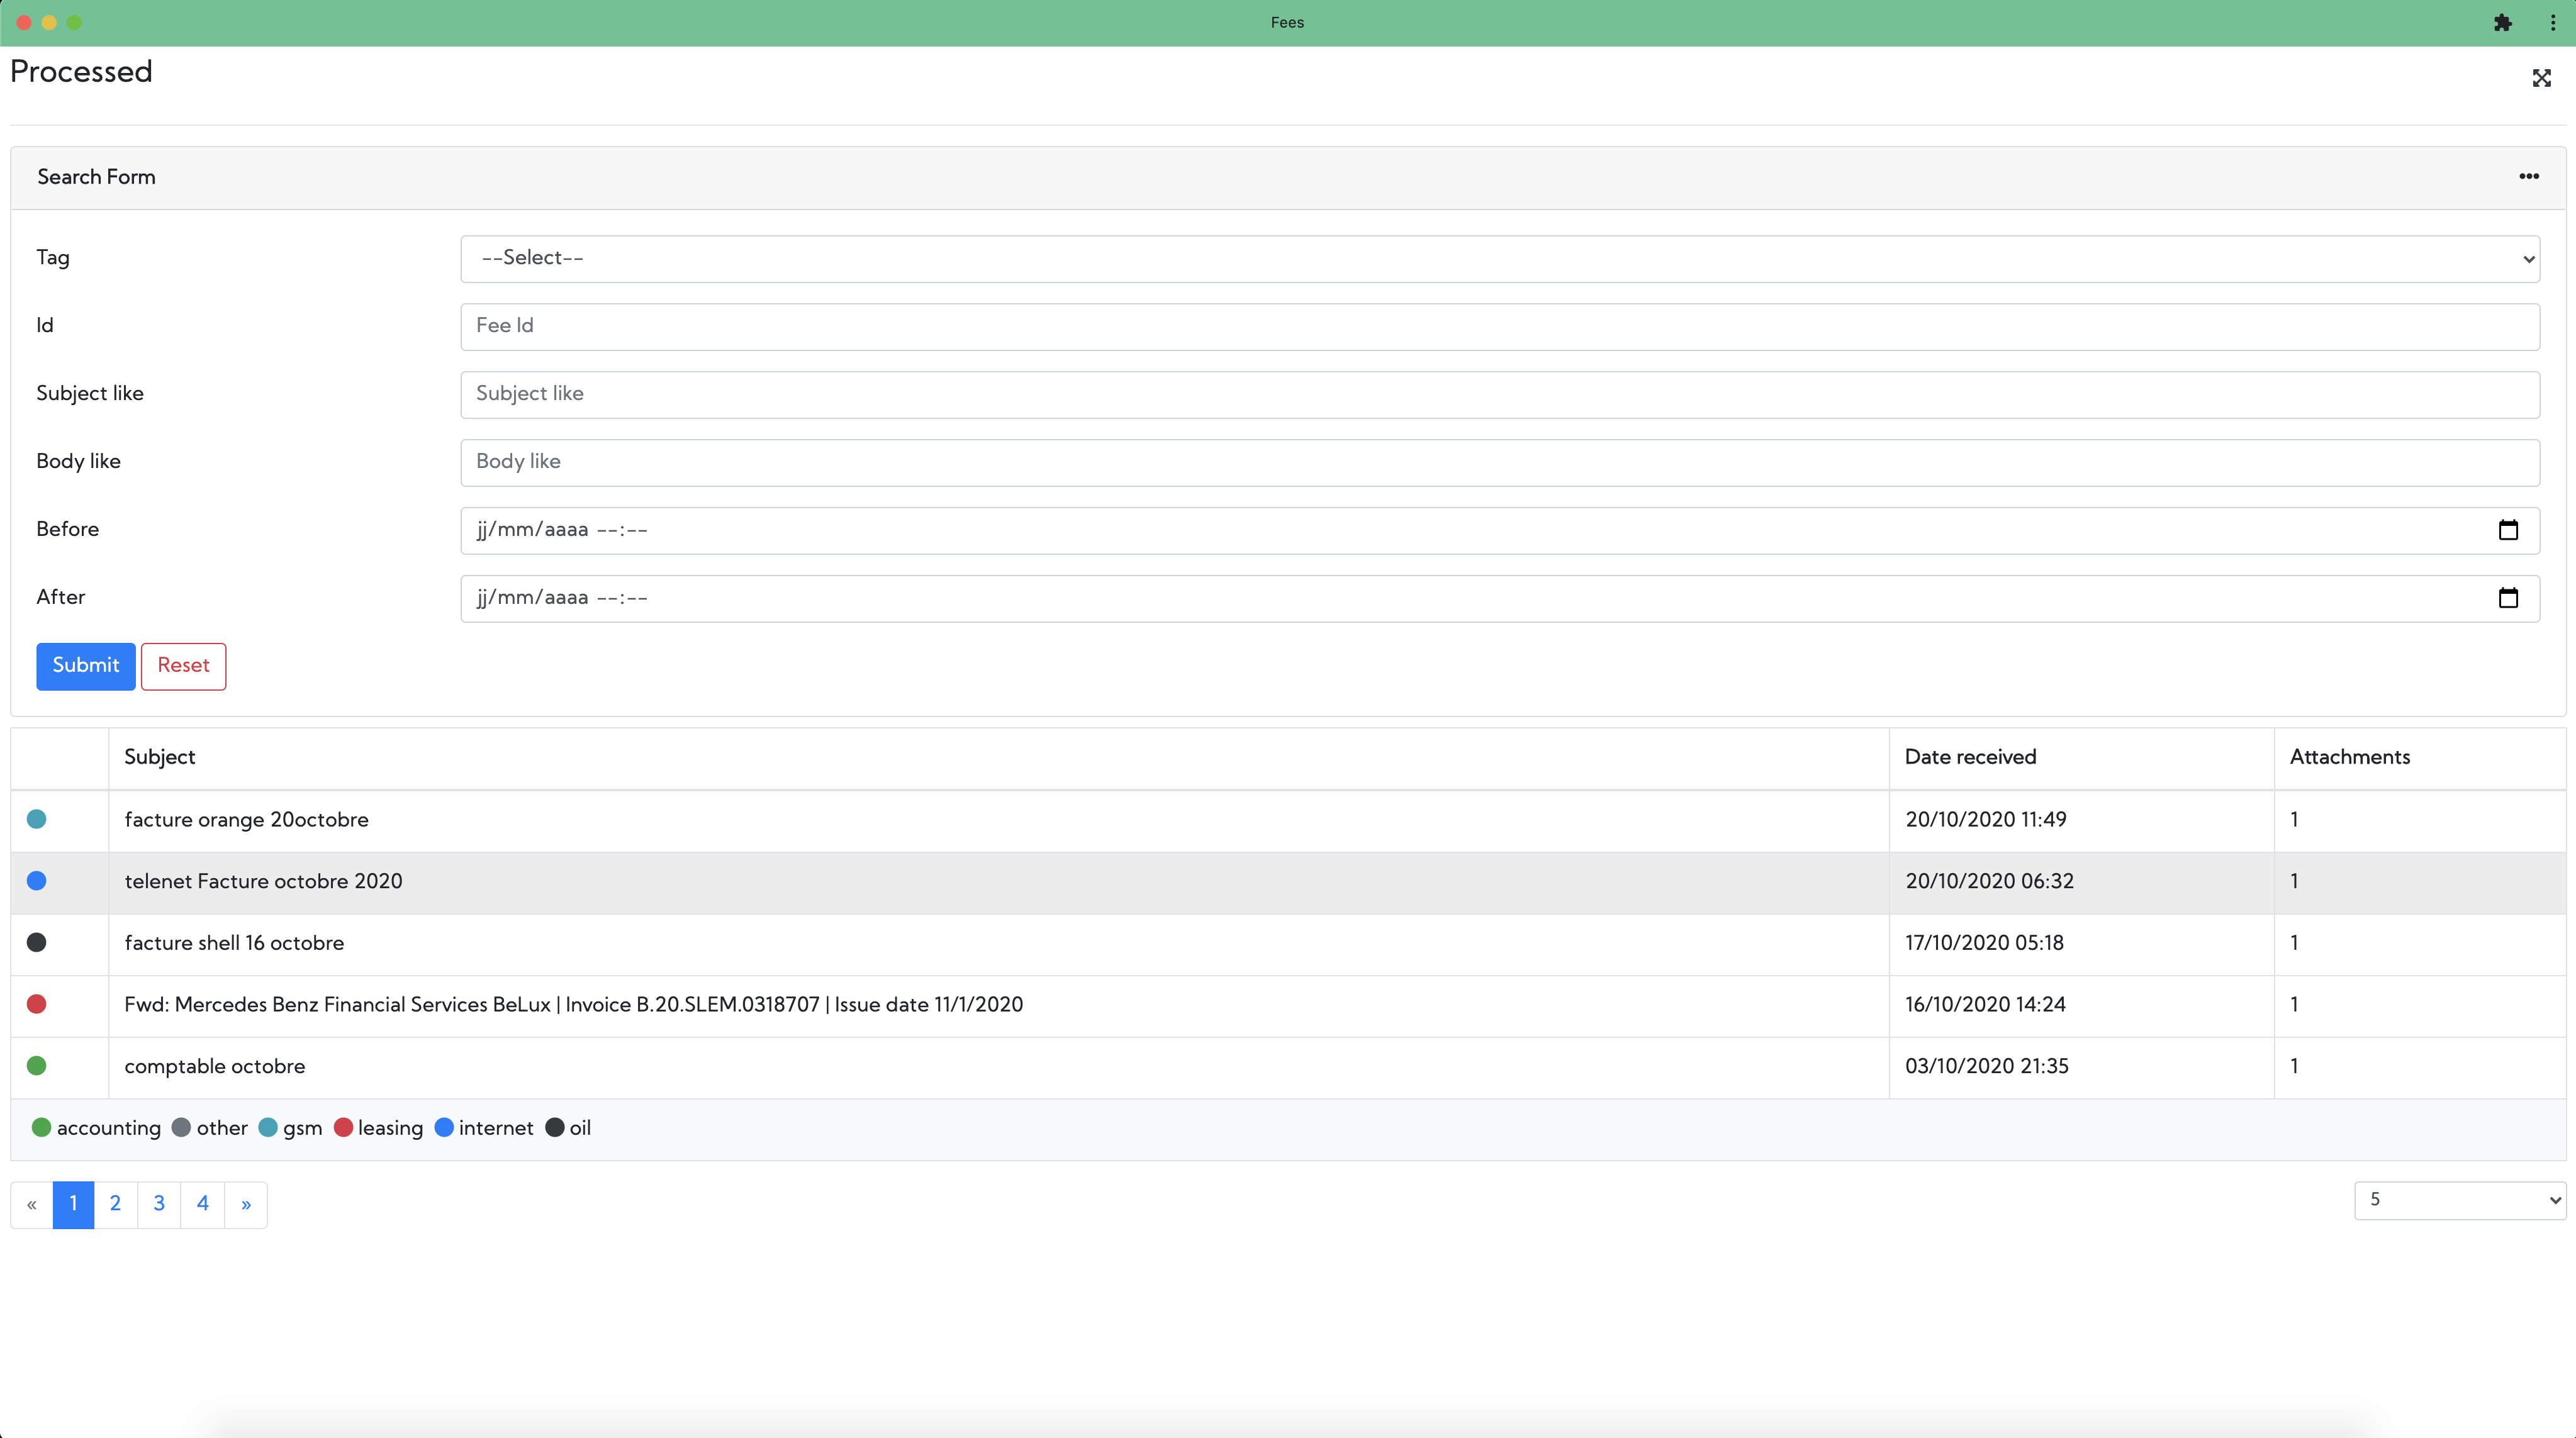
Task: Click the accounting legend label
Action: point(108,1128)
